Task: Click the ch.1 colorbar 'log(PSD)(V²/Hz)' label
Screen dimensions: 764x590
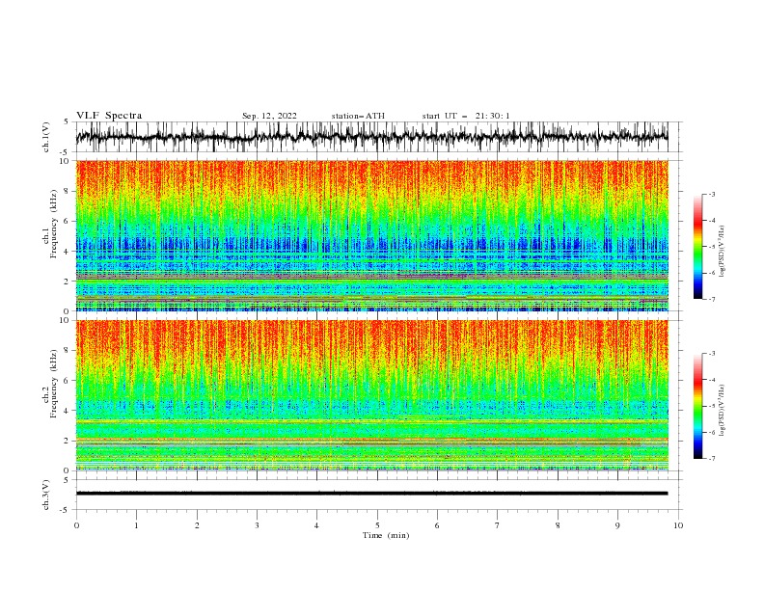Action: 723,252
